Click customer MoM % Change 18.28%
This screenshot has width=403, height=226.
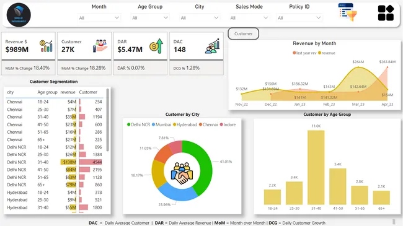(x=83, y=68)
